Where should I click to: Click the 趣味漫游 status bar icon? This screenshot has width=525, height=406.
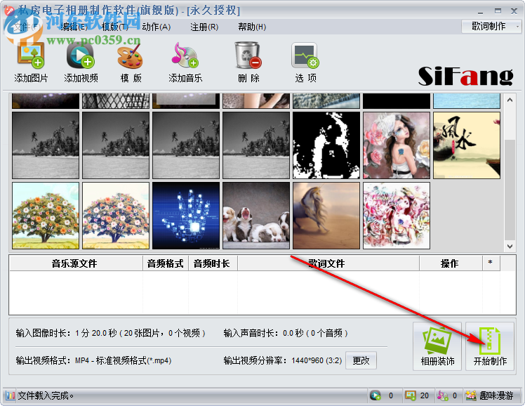pyautogui.click(x=471, y=395)
